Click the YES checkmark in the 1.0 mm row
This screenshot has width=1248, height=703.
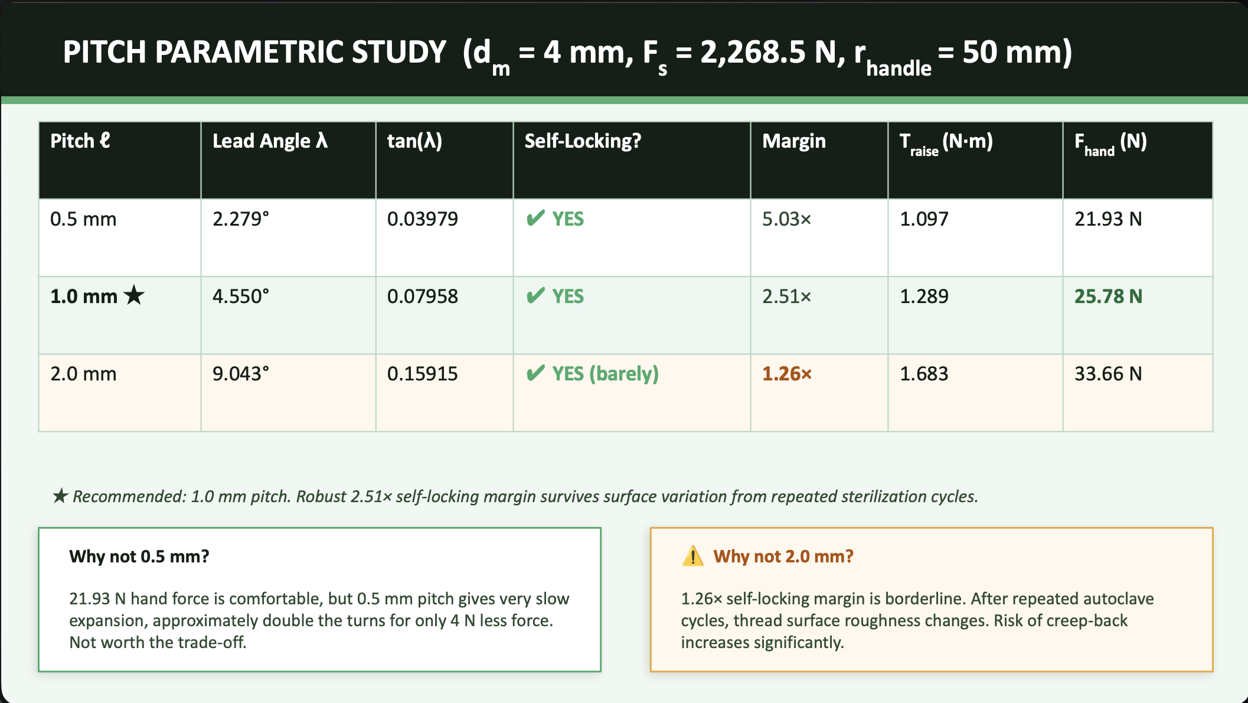click(535, 296)
